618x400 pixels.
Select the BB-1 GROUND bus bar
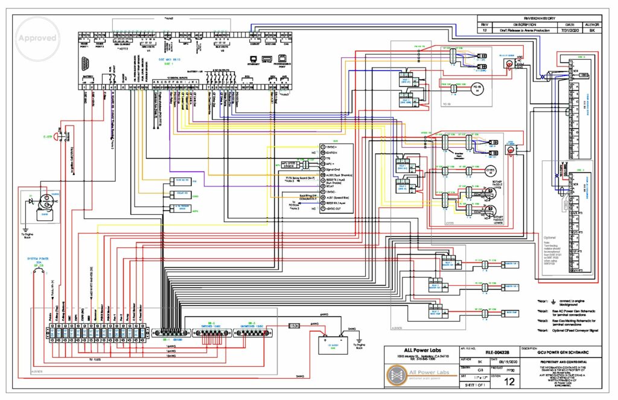tap(172, 333)
